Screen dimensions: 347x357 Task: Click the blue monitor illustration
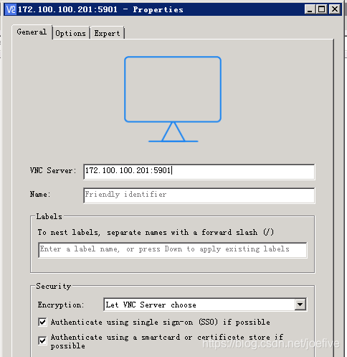coord(173,99)
